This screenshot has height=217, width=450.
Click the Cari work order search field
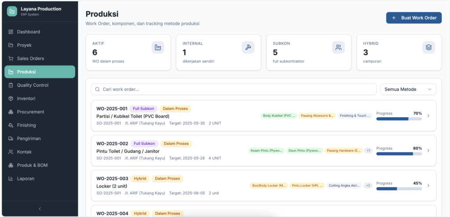point(234,89)
